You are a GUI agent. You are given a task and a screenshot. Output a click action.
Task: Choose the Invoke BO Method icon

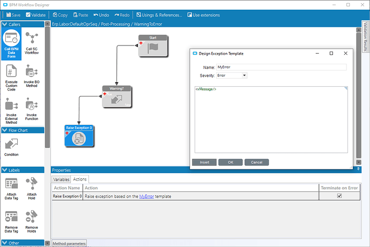coord(32,72)
